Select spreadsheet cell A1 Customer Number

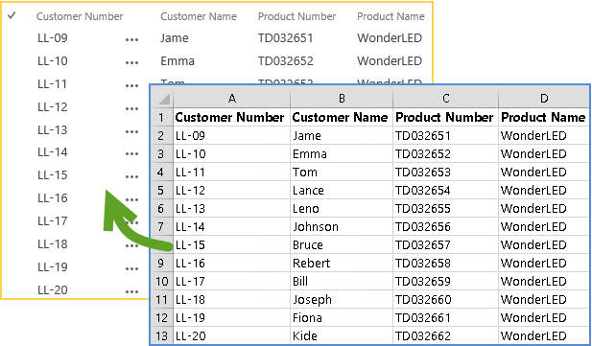click(x=232, y=117)
